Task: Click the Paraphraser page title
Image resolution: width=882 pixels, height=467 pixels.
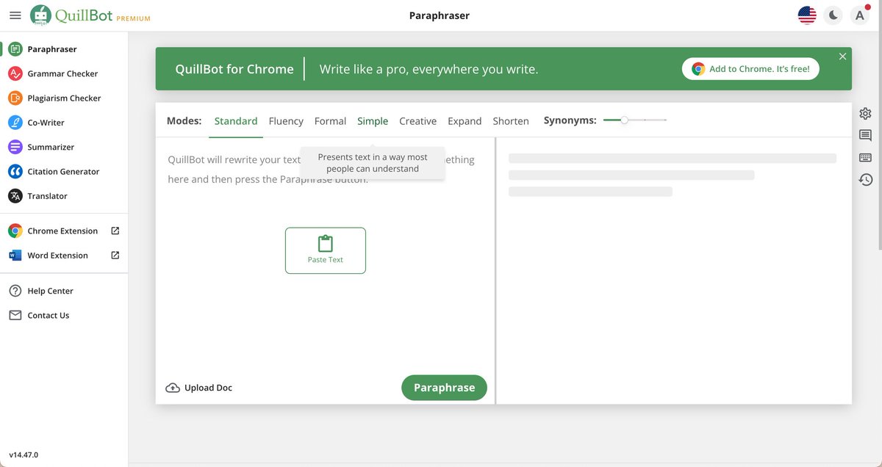Action: (x=440, y=15)
